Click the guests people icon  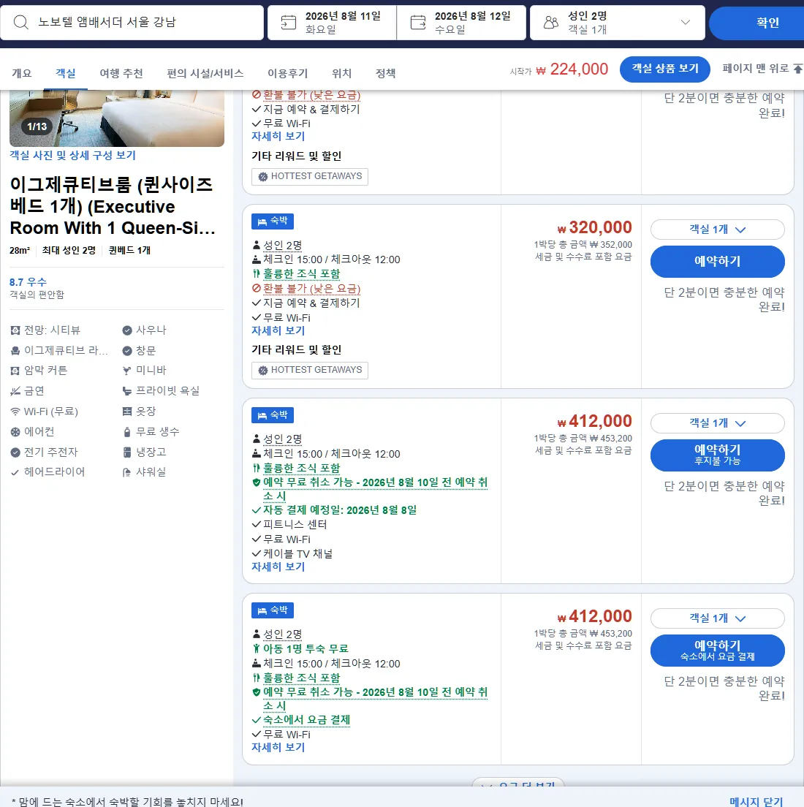tap(551, 23)
